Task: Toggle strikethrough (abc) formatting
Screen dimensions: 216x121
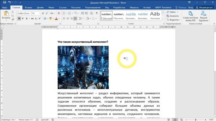Action: point(32,18)
